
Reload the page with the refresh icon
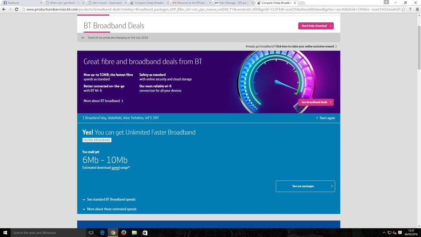(16, 9)
